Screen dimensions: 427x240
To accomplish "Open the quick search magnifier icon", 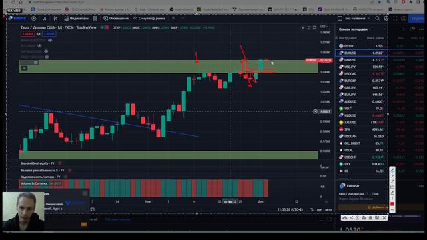I will click(x=377, y=19).
